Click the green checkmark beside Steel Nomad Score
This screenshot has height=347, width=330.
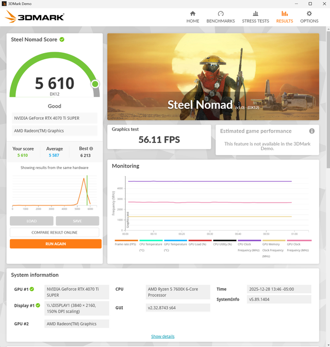(x=62, y=39)
